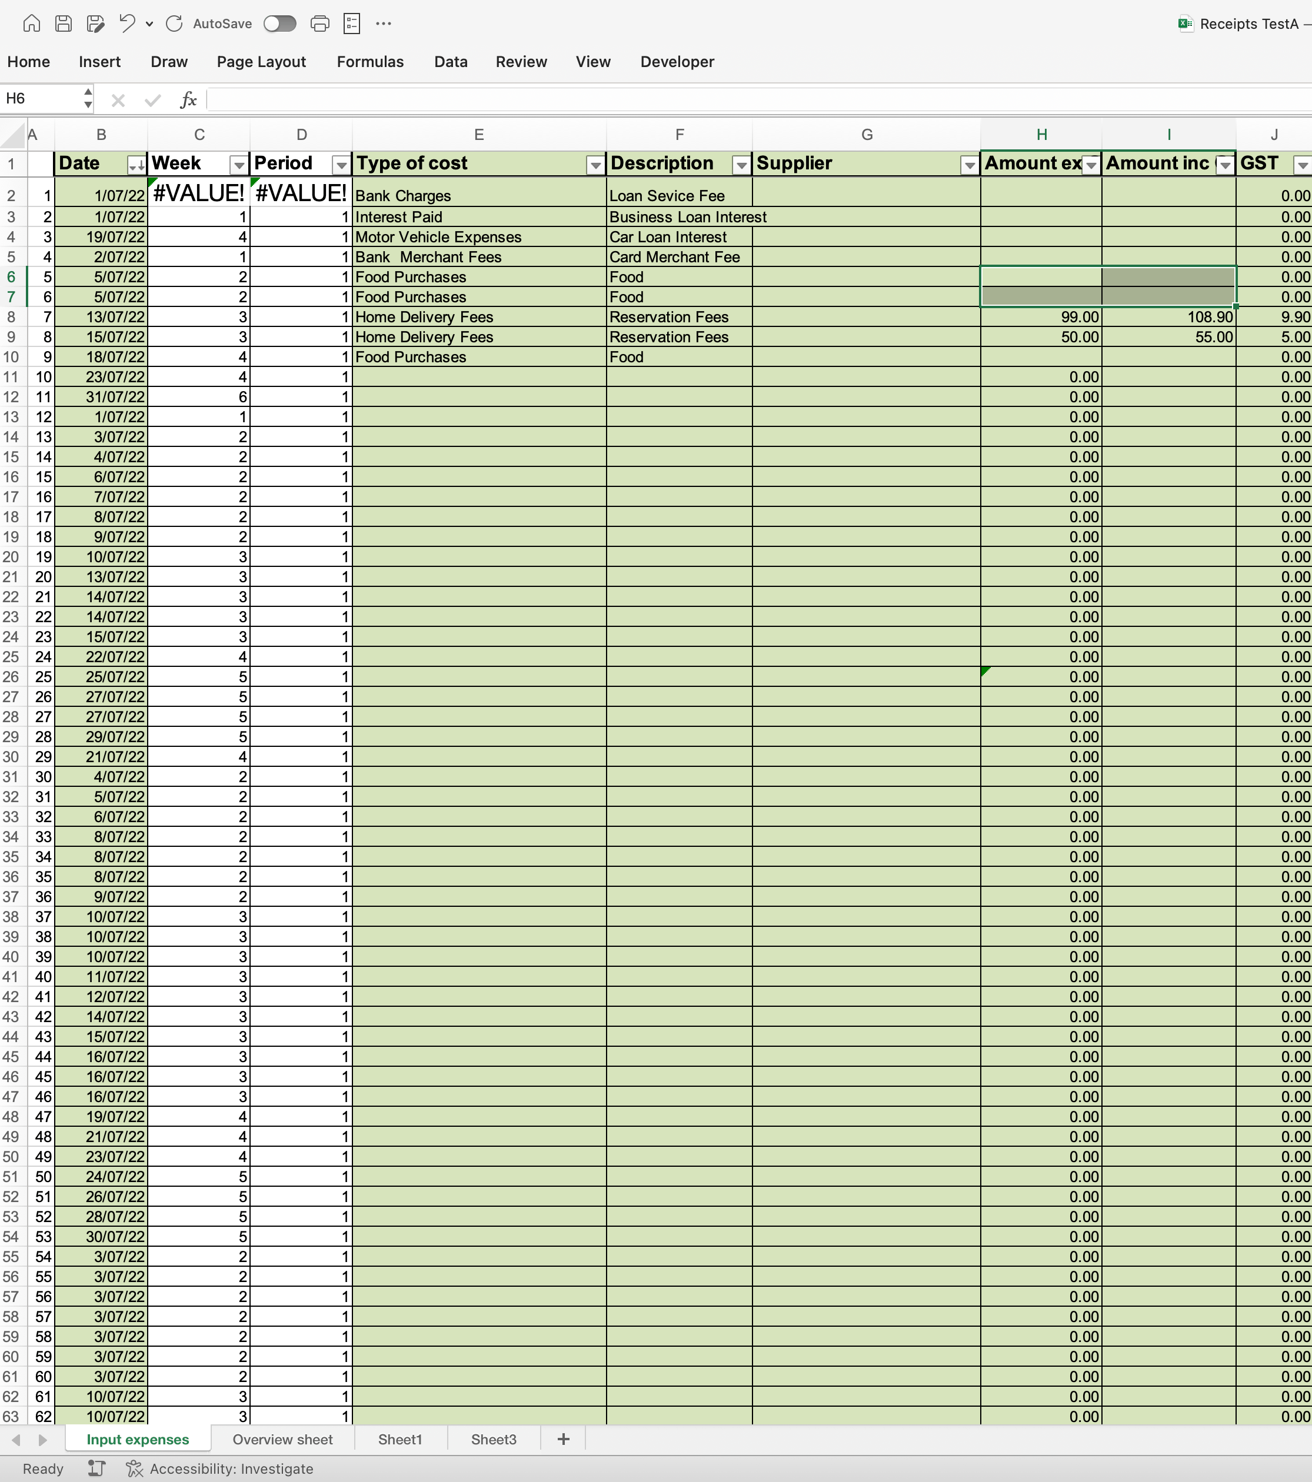
Task: Open the more options ellipsis
Action: [x=384, y=24]
